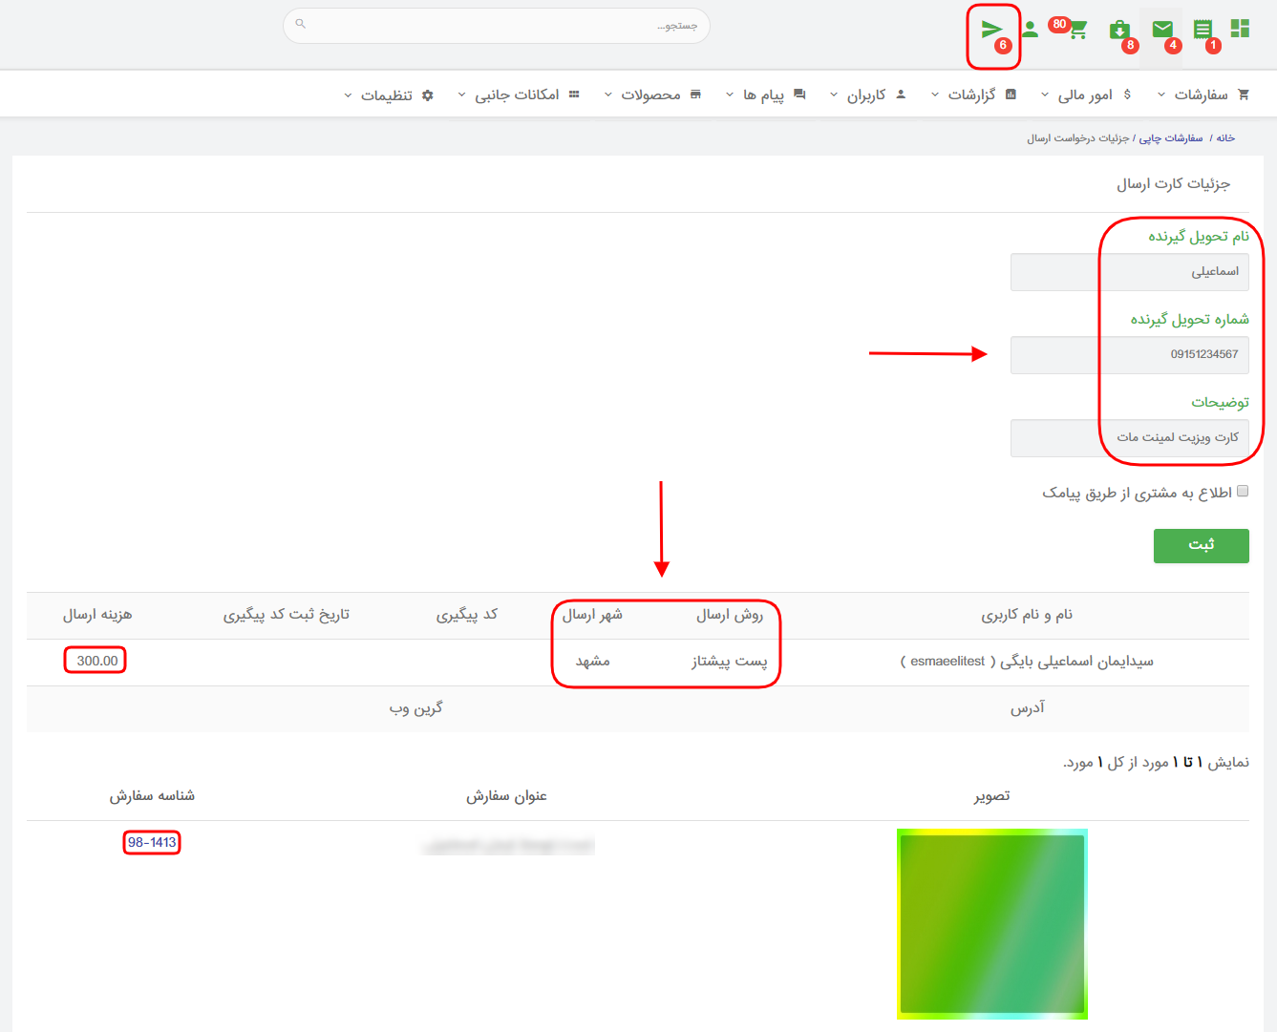Open the briefcase download icon with 8 badge
1277x1032 pixels.
[x=1119, y=30]
